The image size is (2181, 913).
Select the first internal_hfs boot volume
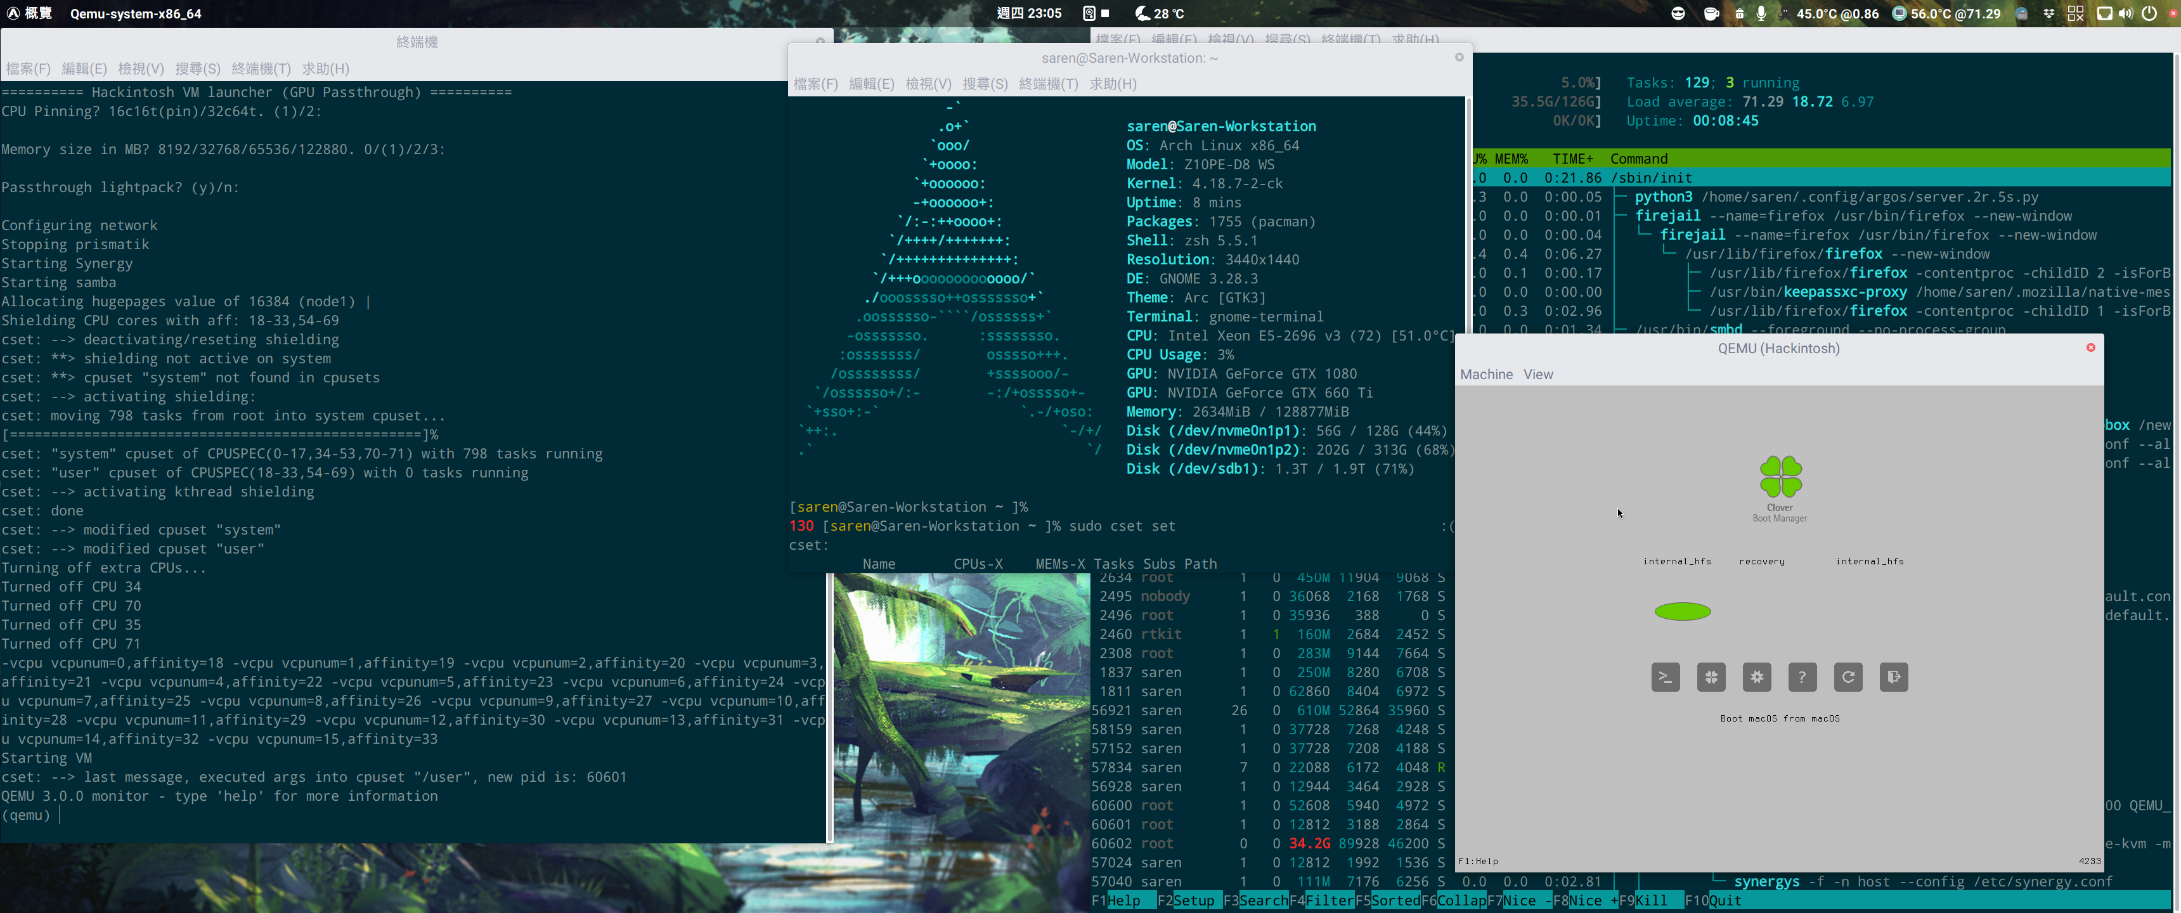[x=1677, y=562]
